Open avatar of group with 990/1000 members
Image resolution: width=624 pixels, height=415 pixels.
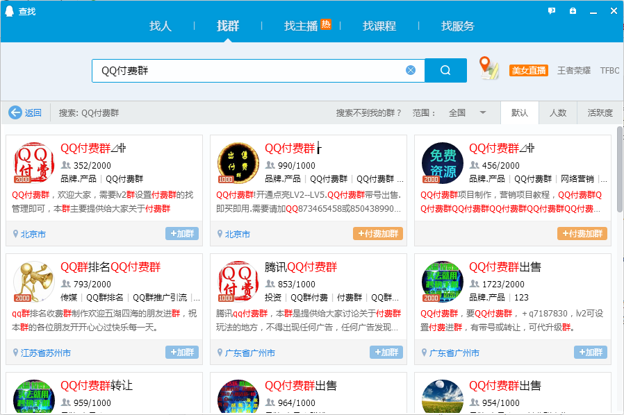pos(238,163)
